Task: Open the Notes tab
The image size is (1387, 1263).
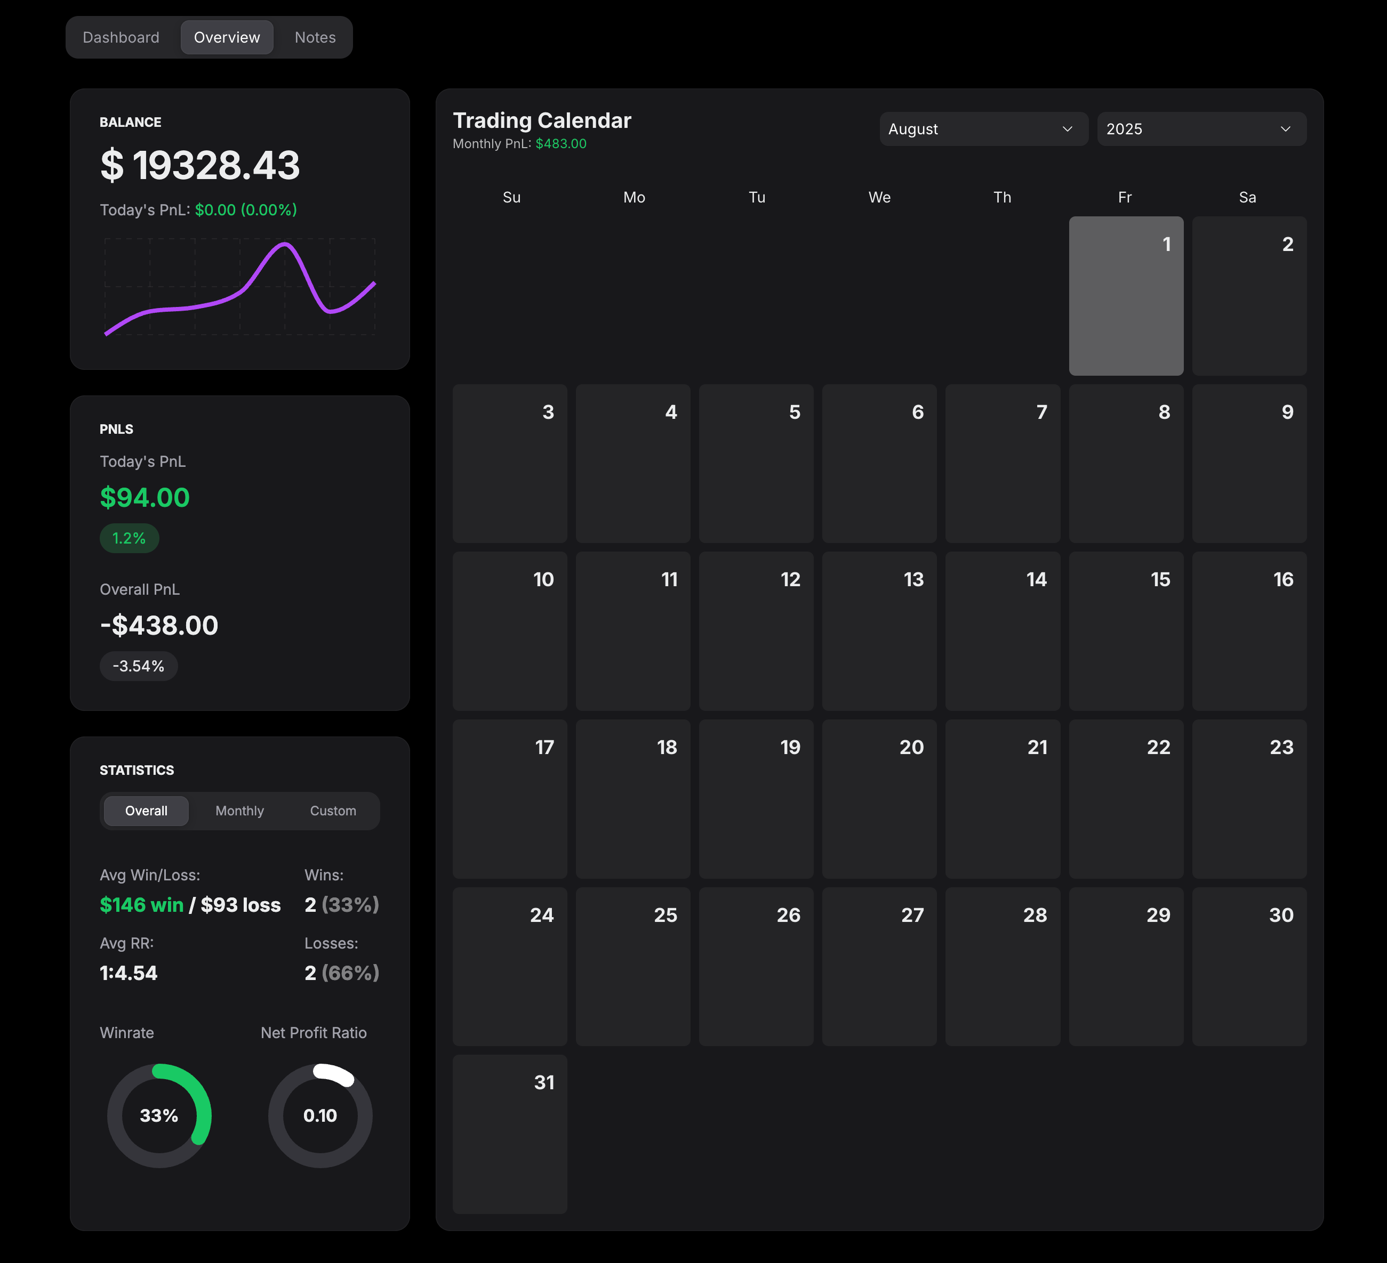Action: (x=315, y=37)
